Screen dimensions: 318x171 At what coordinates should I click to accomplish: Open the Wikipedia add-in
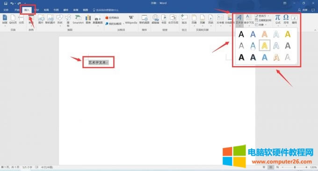tap(131, 20)
